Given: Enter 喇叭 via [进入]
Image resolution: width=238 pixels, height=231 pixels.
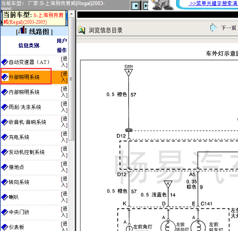Looking at the screenshot, I should pos(64,197).
